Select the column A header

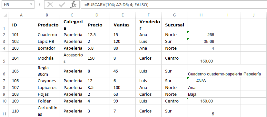point(21,15)
